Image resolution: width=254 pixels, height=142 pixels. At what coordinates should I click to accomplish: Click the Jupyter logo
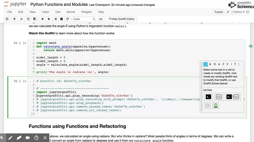coord(15,4)
